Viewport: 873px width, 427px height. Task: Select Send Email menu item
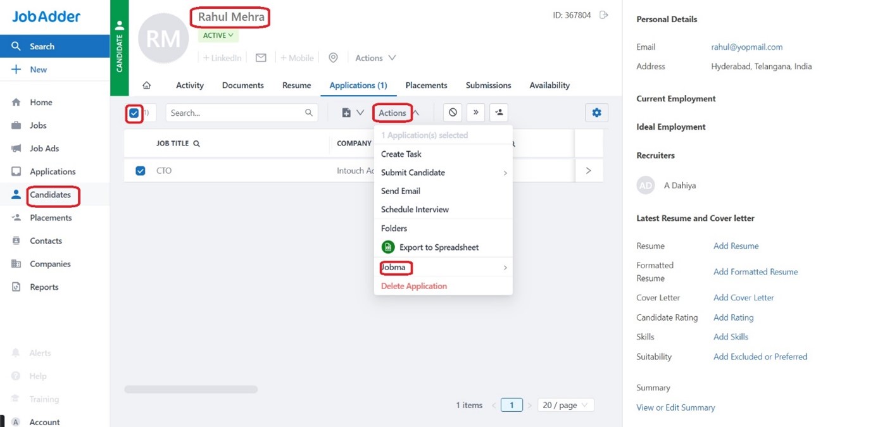(x=443, y=191)
